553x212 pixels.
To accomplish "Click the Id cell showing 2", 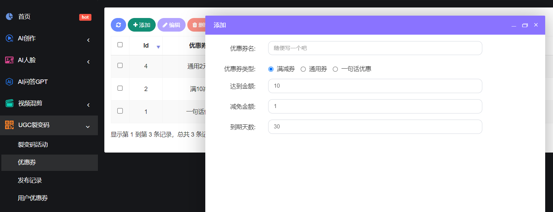I will [x=146, y=89].
